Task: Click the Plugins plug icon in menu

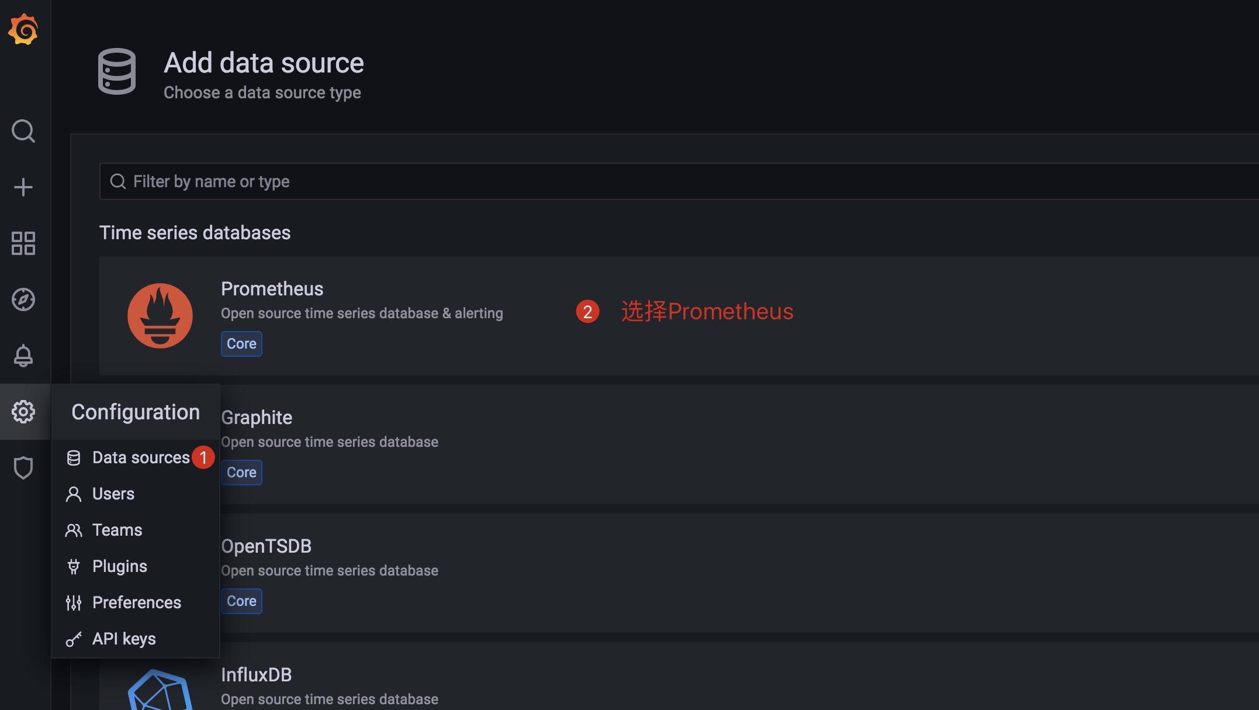Action: pyautogui.click(x=74, y=567)
